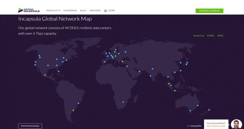
Task: Select the green Jakarta POP marker
Action: click(x=175, y=91)
